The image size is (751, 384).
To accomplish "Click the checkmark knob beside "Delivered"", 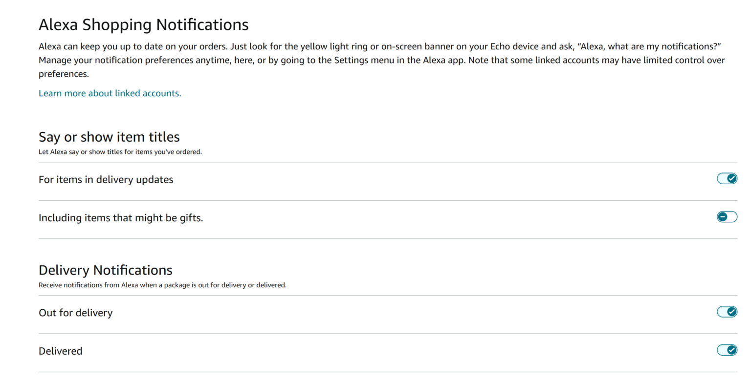I will (731, 350).
